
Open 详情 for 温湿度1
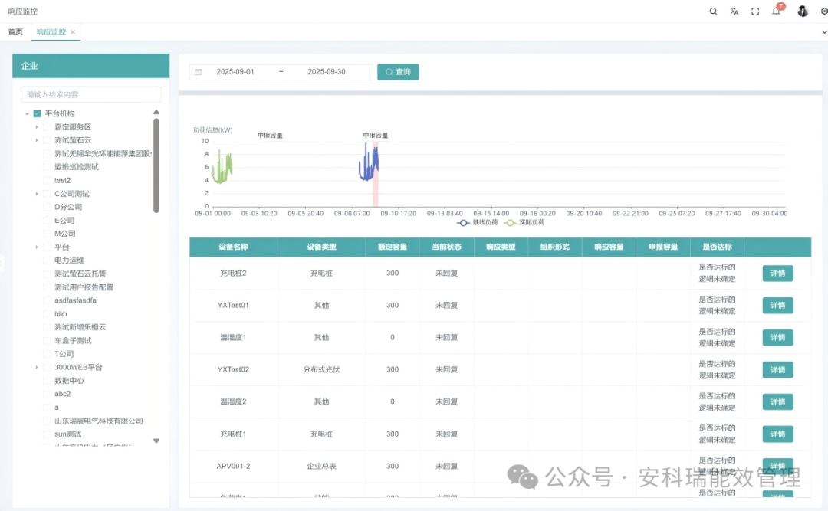coord(778,338)
